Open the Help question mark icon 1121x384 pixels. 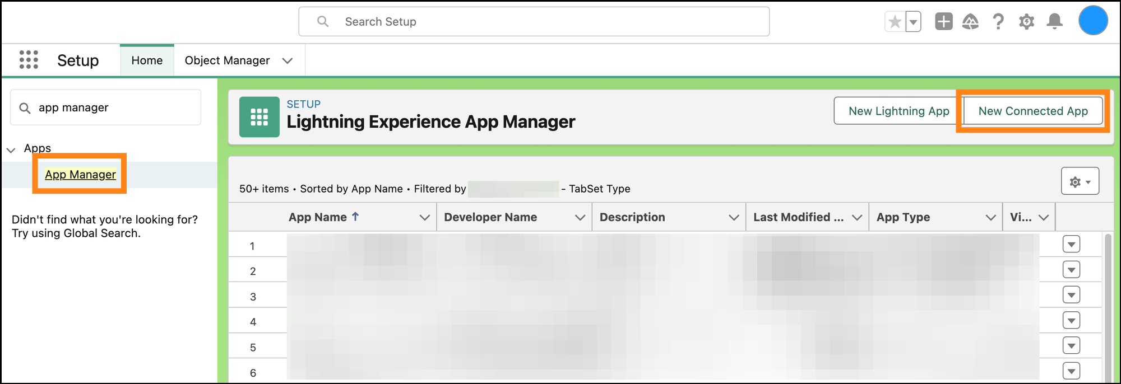pos(998,22)
